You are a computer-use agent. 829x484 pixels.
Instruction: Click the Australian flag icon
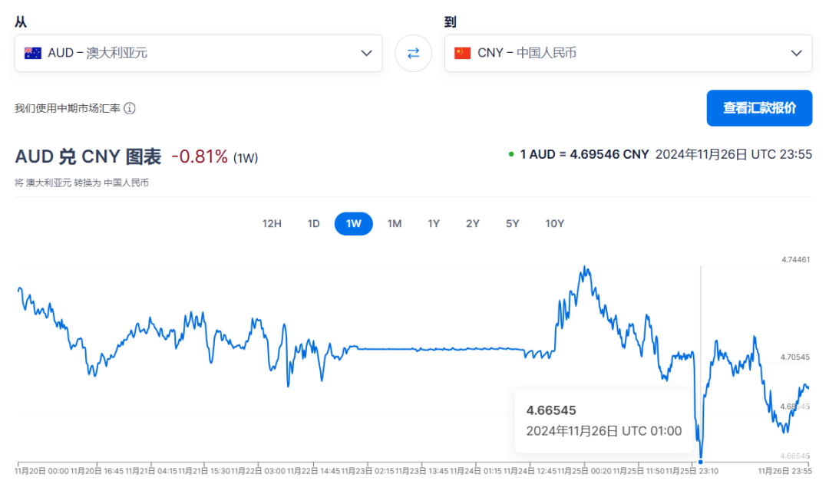coord(33,53)
